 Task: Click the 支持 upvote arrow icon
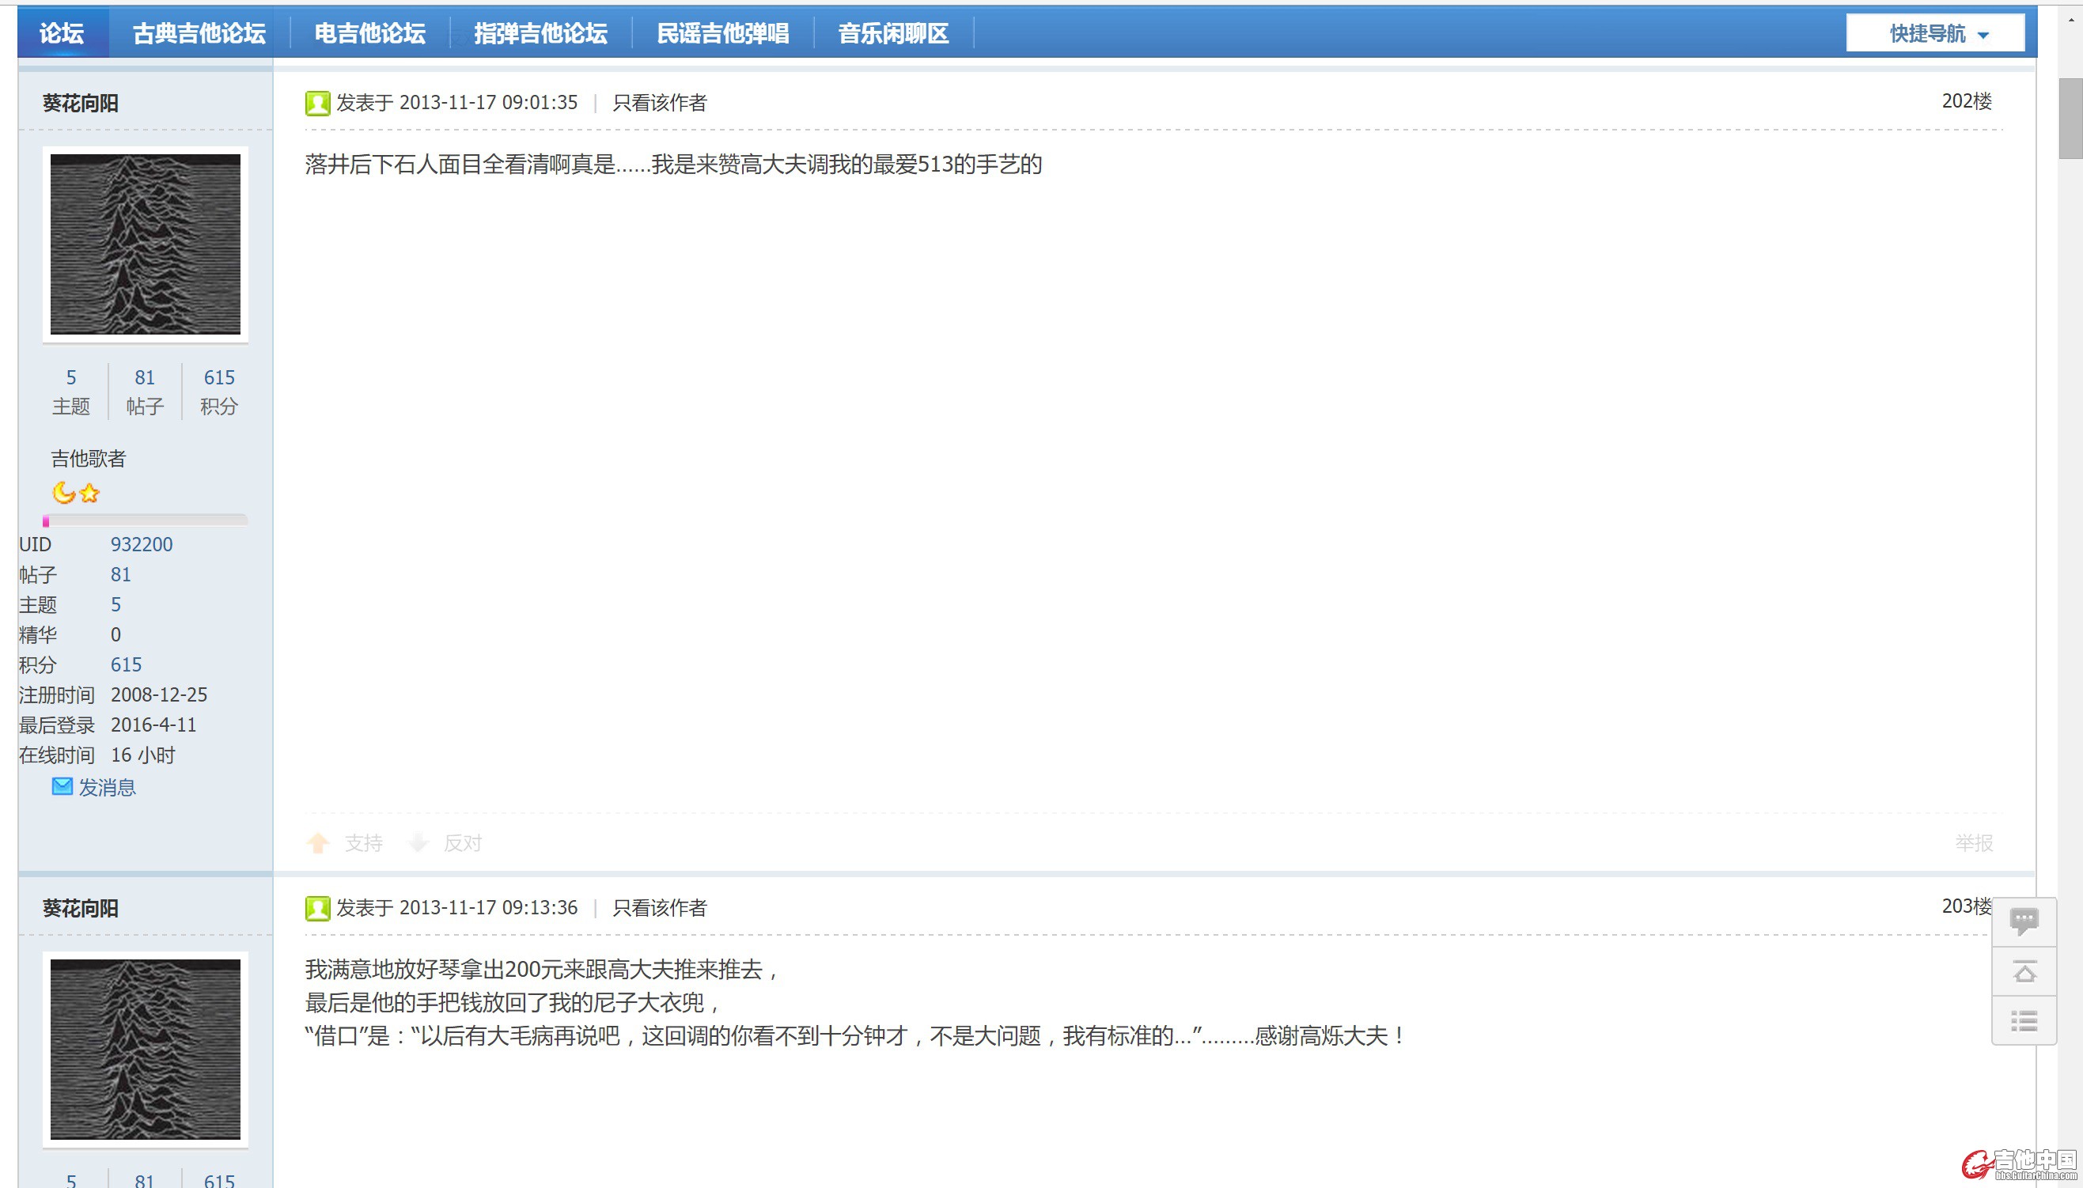[318, 843]
